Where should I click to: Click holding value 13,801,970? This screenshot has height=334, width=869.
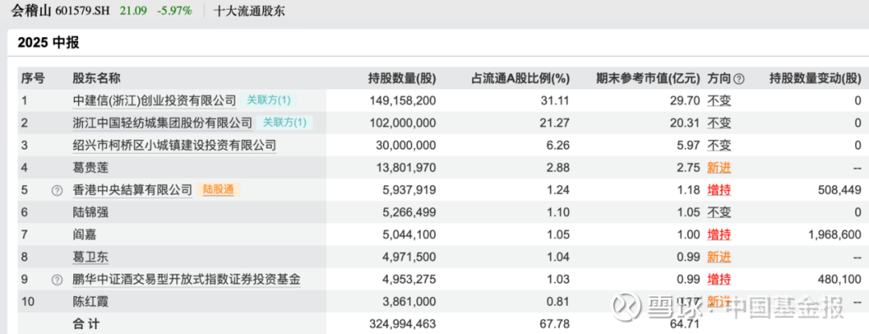coord(406,167)
